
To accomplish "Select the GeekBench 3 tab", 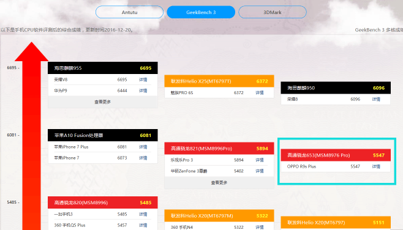I will coord(201,12).
